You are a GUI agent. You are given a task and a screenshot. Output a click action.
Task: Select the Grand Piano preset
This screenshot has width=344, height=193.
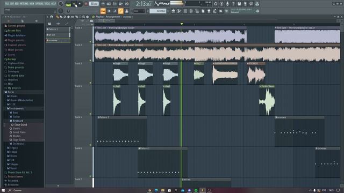point(19,132)
